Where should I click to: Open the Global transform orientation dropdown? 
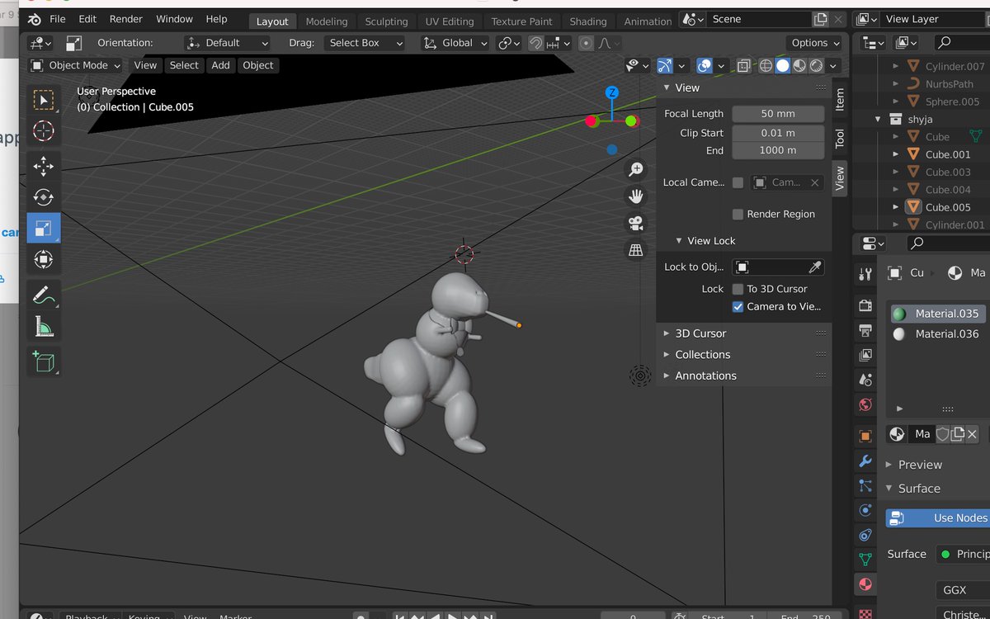455,43
